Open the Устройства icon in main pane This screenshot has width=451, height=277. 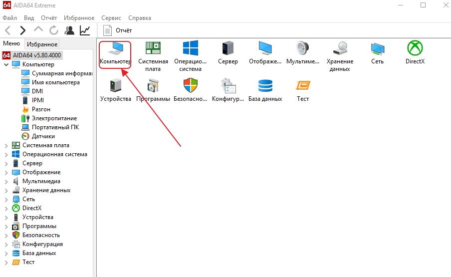point(116,86)
